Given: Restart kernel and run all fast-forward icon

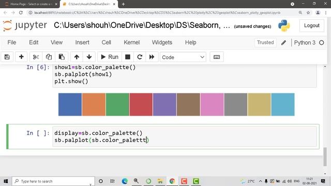Looking at the screenshot, I should click(x=152, y=57).
